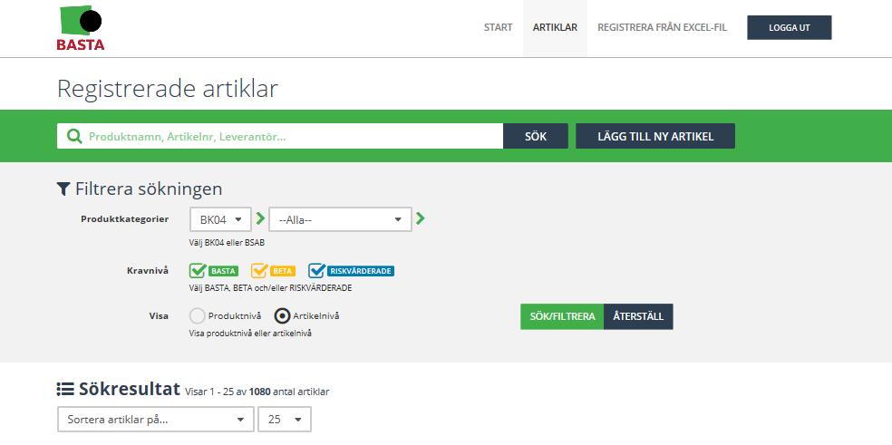Screen dimensions: 892x445
Task: Click LÄGG TILL NY ARTIKEL button
Action: pyautogui.click(x=655, y=136)
